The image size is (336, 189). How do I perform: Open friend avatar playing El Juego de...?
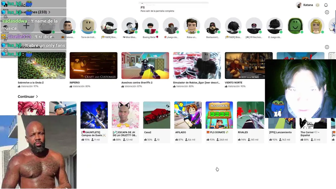pyautogui.click(x=275, y=26)
